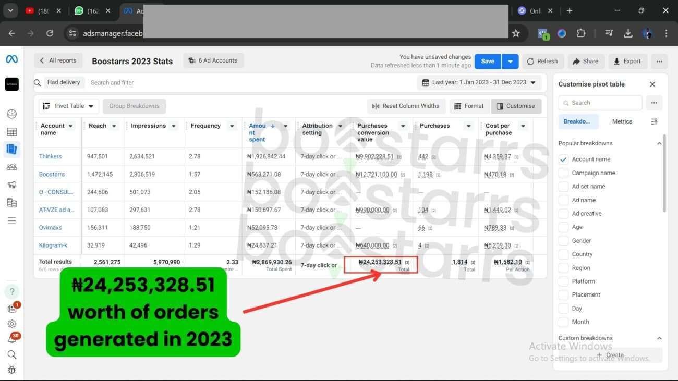Open the report more options ellipsis button
The image size is (678, 381).
point(659,61)
